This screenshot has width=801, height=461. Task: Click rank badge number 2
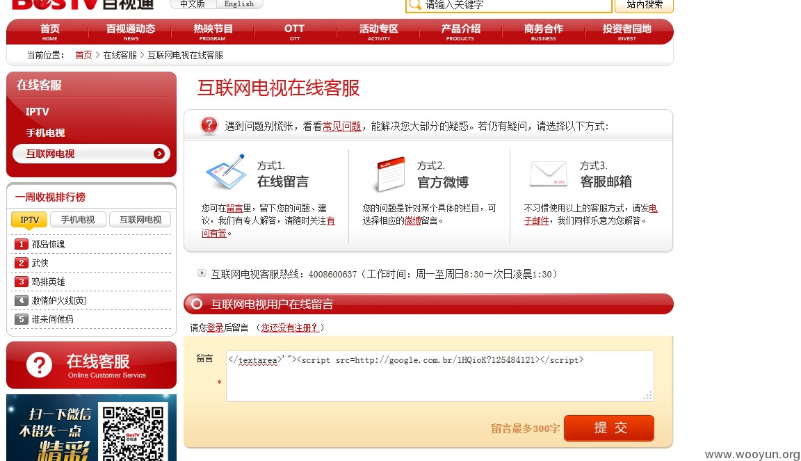21,264
